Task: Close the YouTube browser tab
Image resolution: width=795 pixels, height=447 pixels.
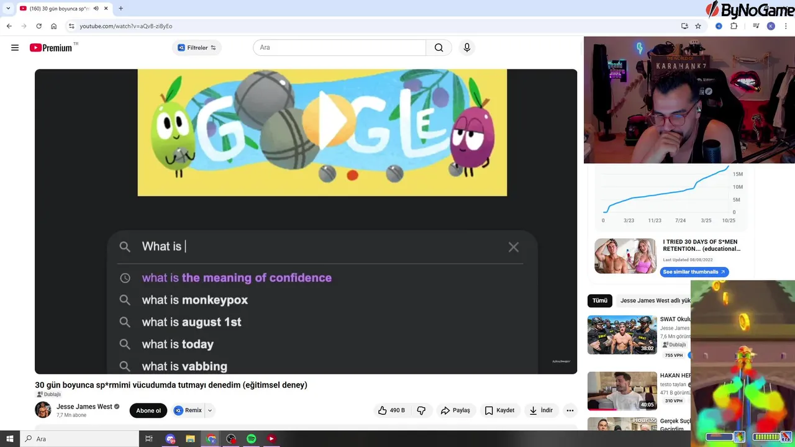Action: (x=106, y=9)
